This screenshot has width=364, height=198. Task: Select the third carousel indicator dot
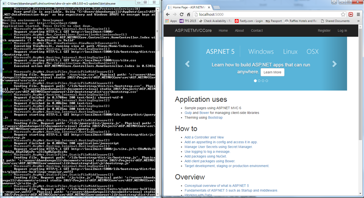tap(263, 81)
